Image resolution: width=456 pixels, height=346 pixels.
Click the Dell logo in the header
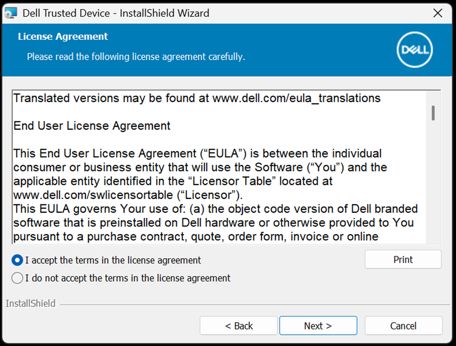(x=415, y=50)
